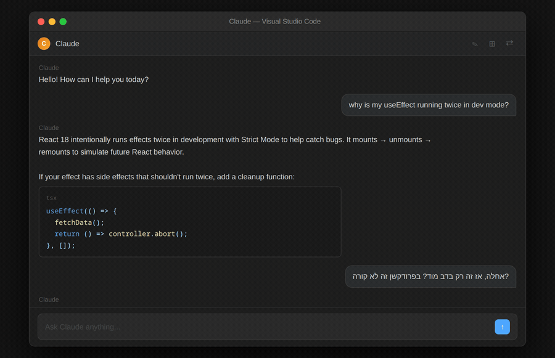Click the 'fetchData();' line in code block
This screenshot has height=358, width=555.
(80, 222)
